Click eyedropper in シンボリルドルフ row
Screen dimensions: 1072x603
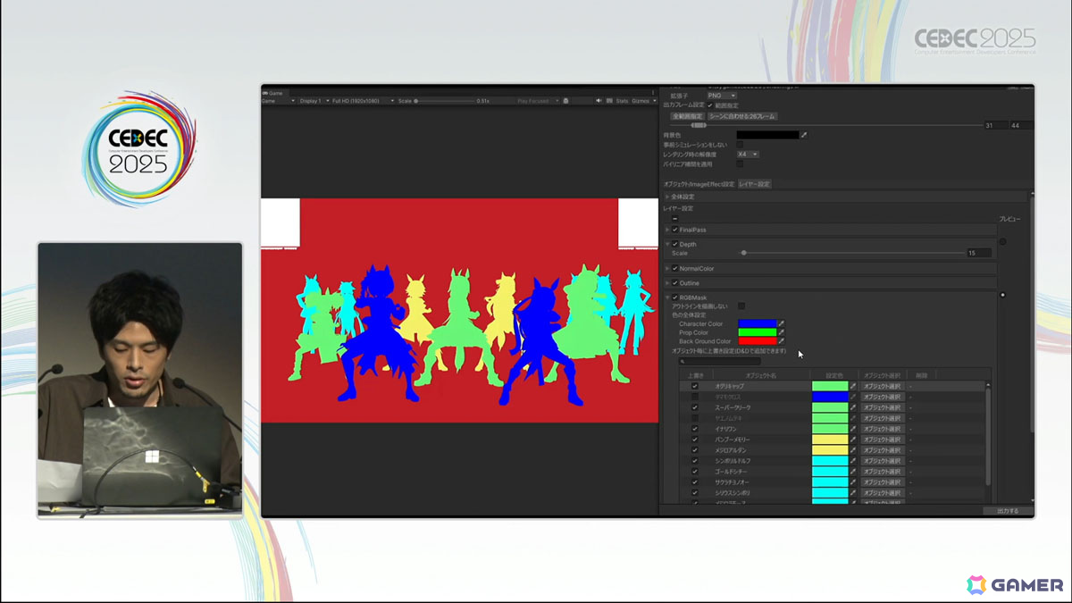pos(853,461)
